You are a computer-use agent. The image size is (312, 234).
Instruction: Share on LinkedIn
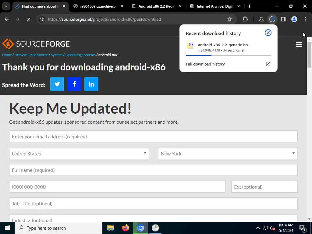(x=91, y=84)
